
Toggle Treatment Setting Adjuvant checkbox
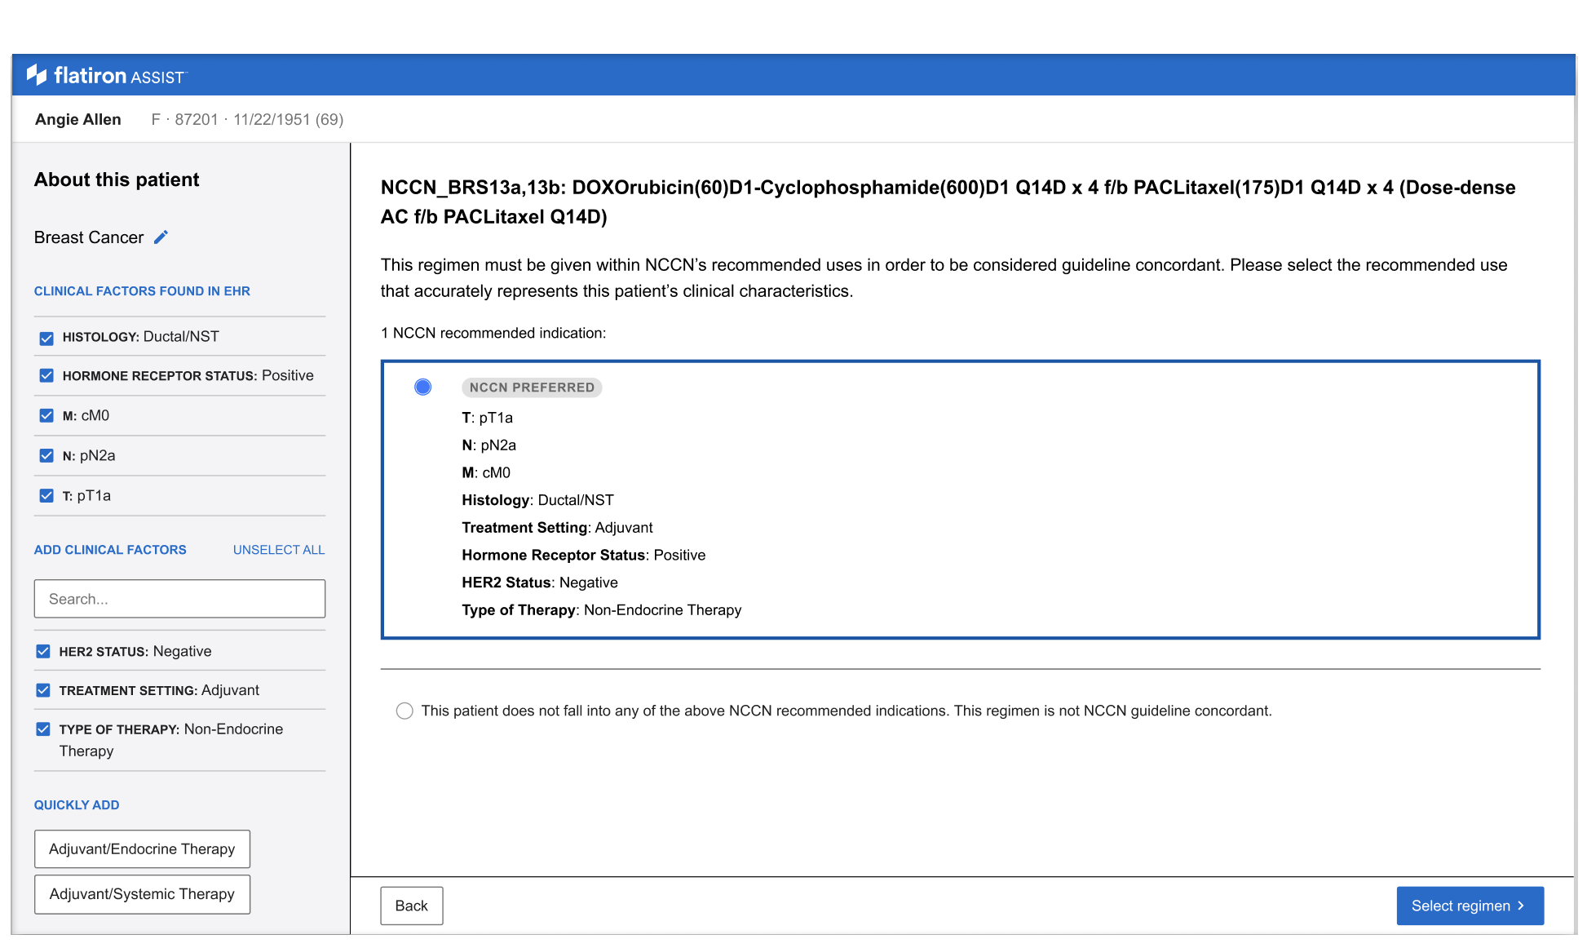(x=43, y=690)
